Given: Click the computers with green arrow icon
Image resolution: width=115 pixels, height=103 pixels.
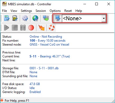Looking at the screenshot, I should click(x=46, y=18).
